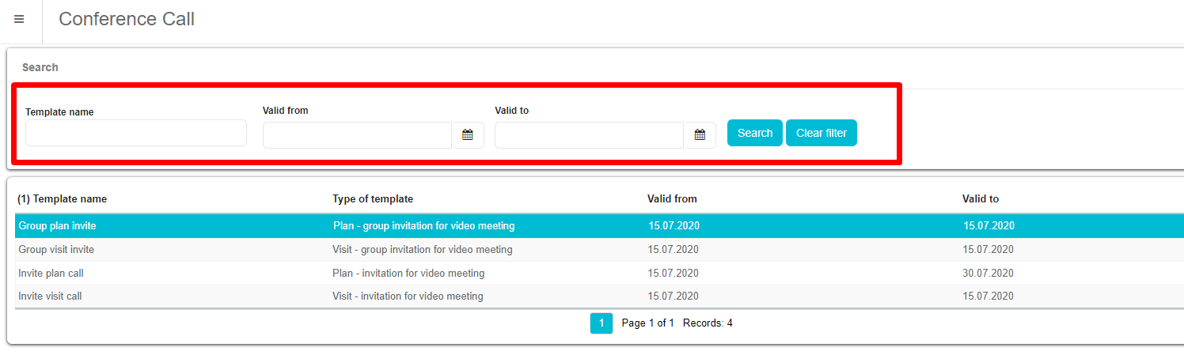This screenshot has height=355, width=1184.
Task: Go to page 1 in pagination
Action: [x=601, y=323]
